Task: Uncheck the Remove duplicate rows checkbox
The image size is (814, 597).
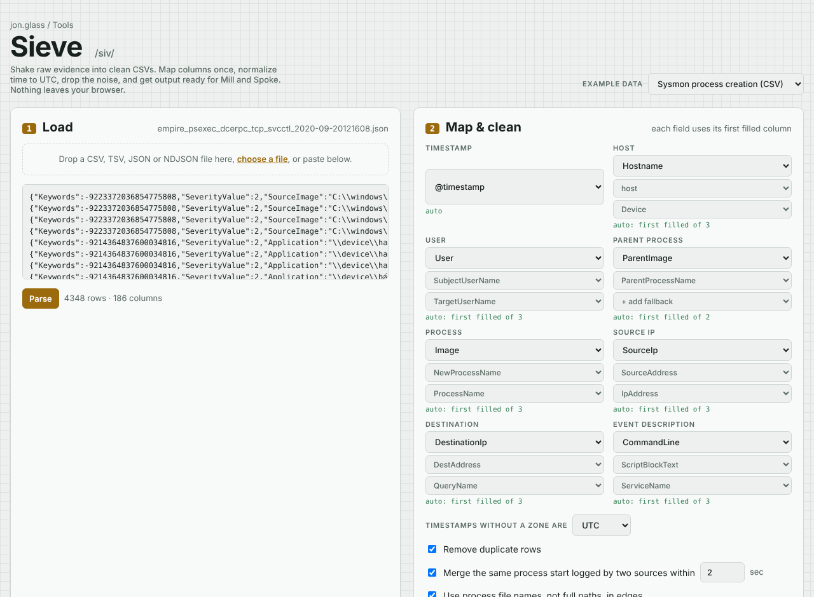Action: 432,549
